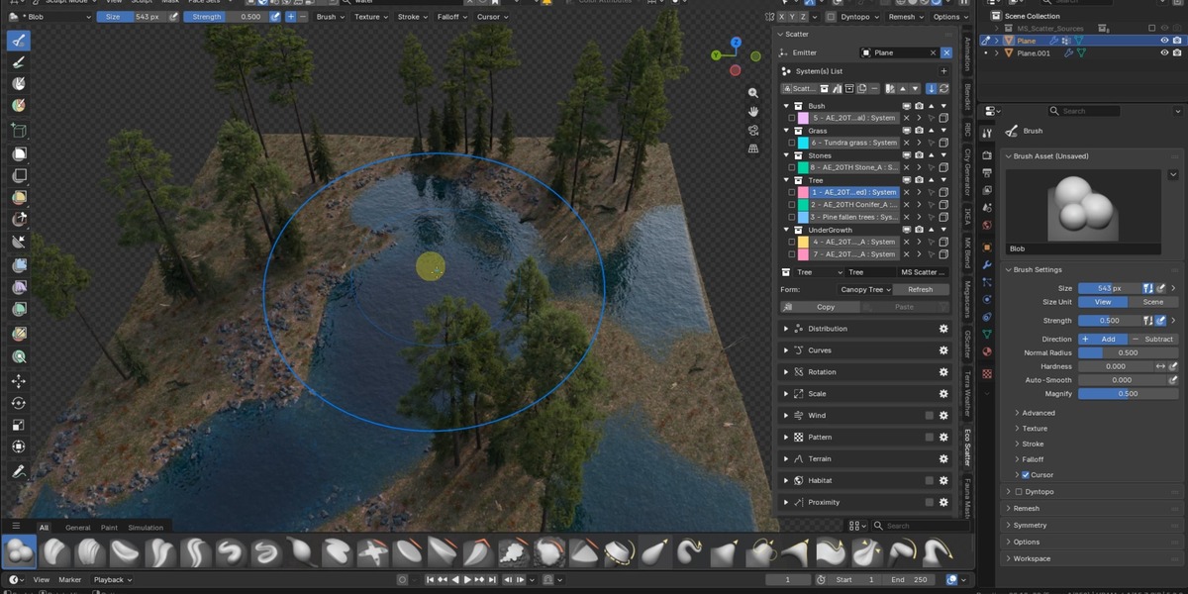The image size is (1188, 594).
Task: Select the transform move tool
Action: [19, 381]
